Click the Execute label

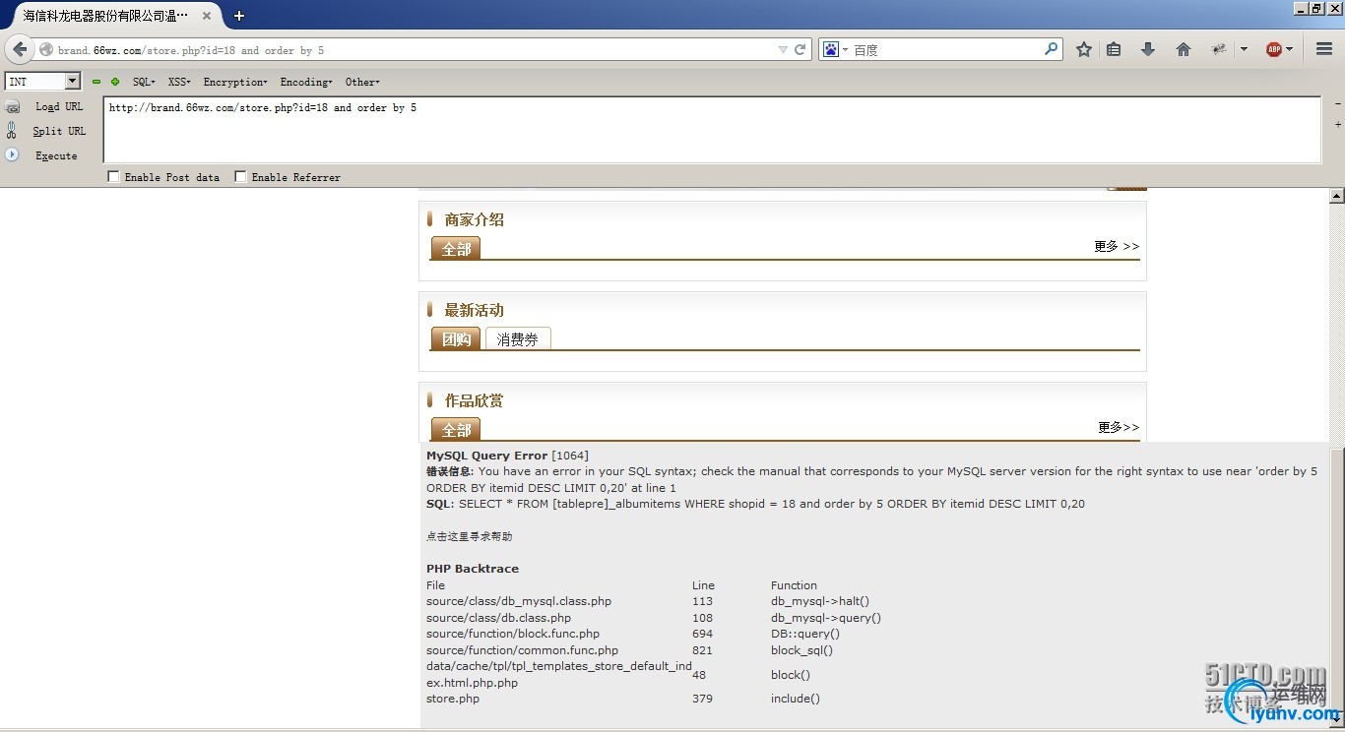click(56, 155)
